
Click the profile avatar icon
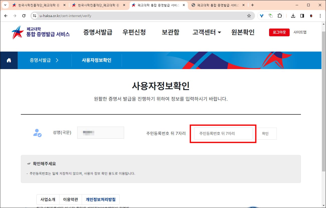(311, 16)
